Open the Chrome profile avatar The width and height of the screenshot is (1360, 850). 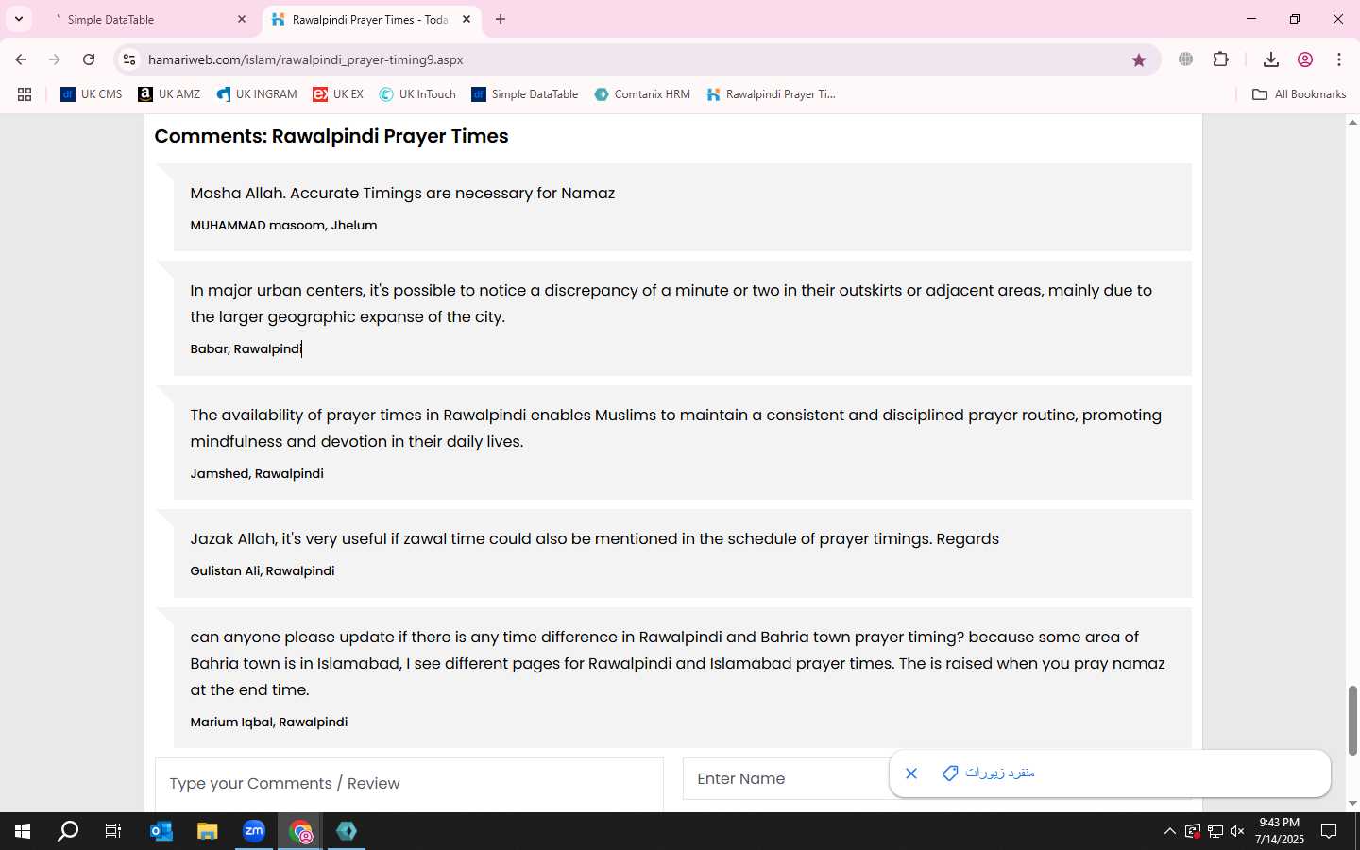pos(1305,59)
